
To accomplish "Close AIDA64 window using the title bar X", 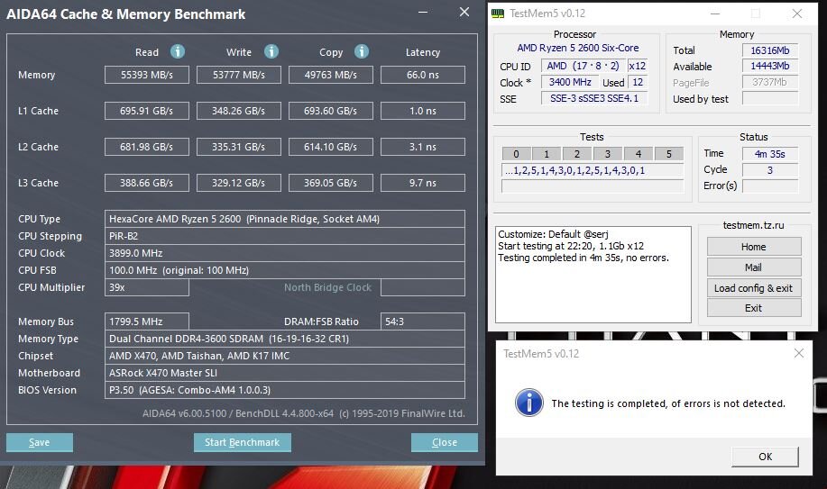I will click(x=464, y=12).
